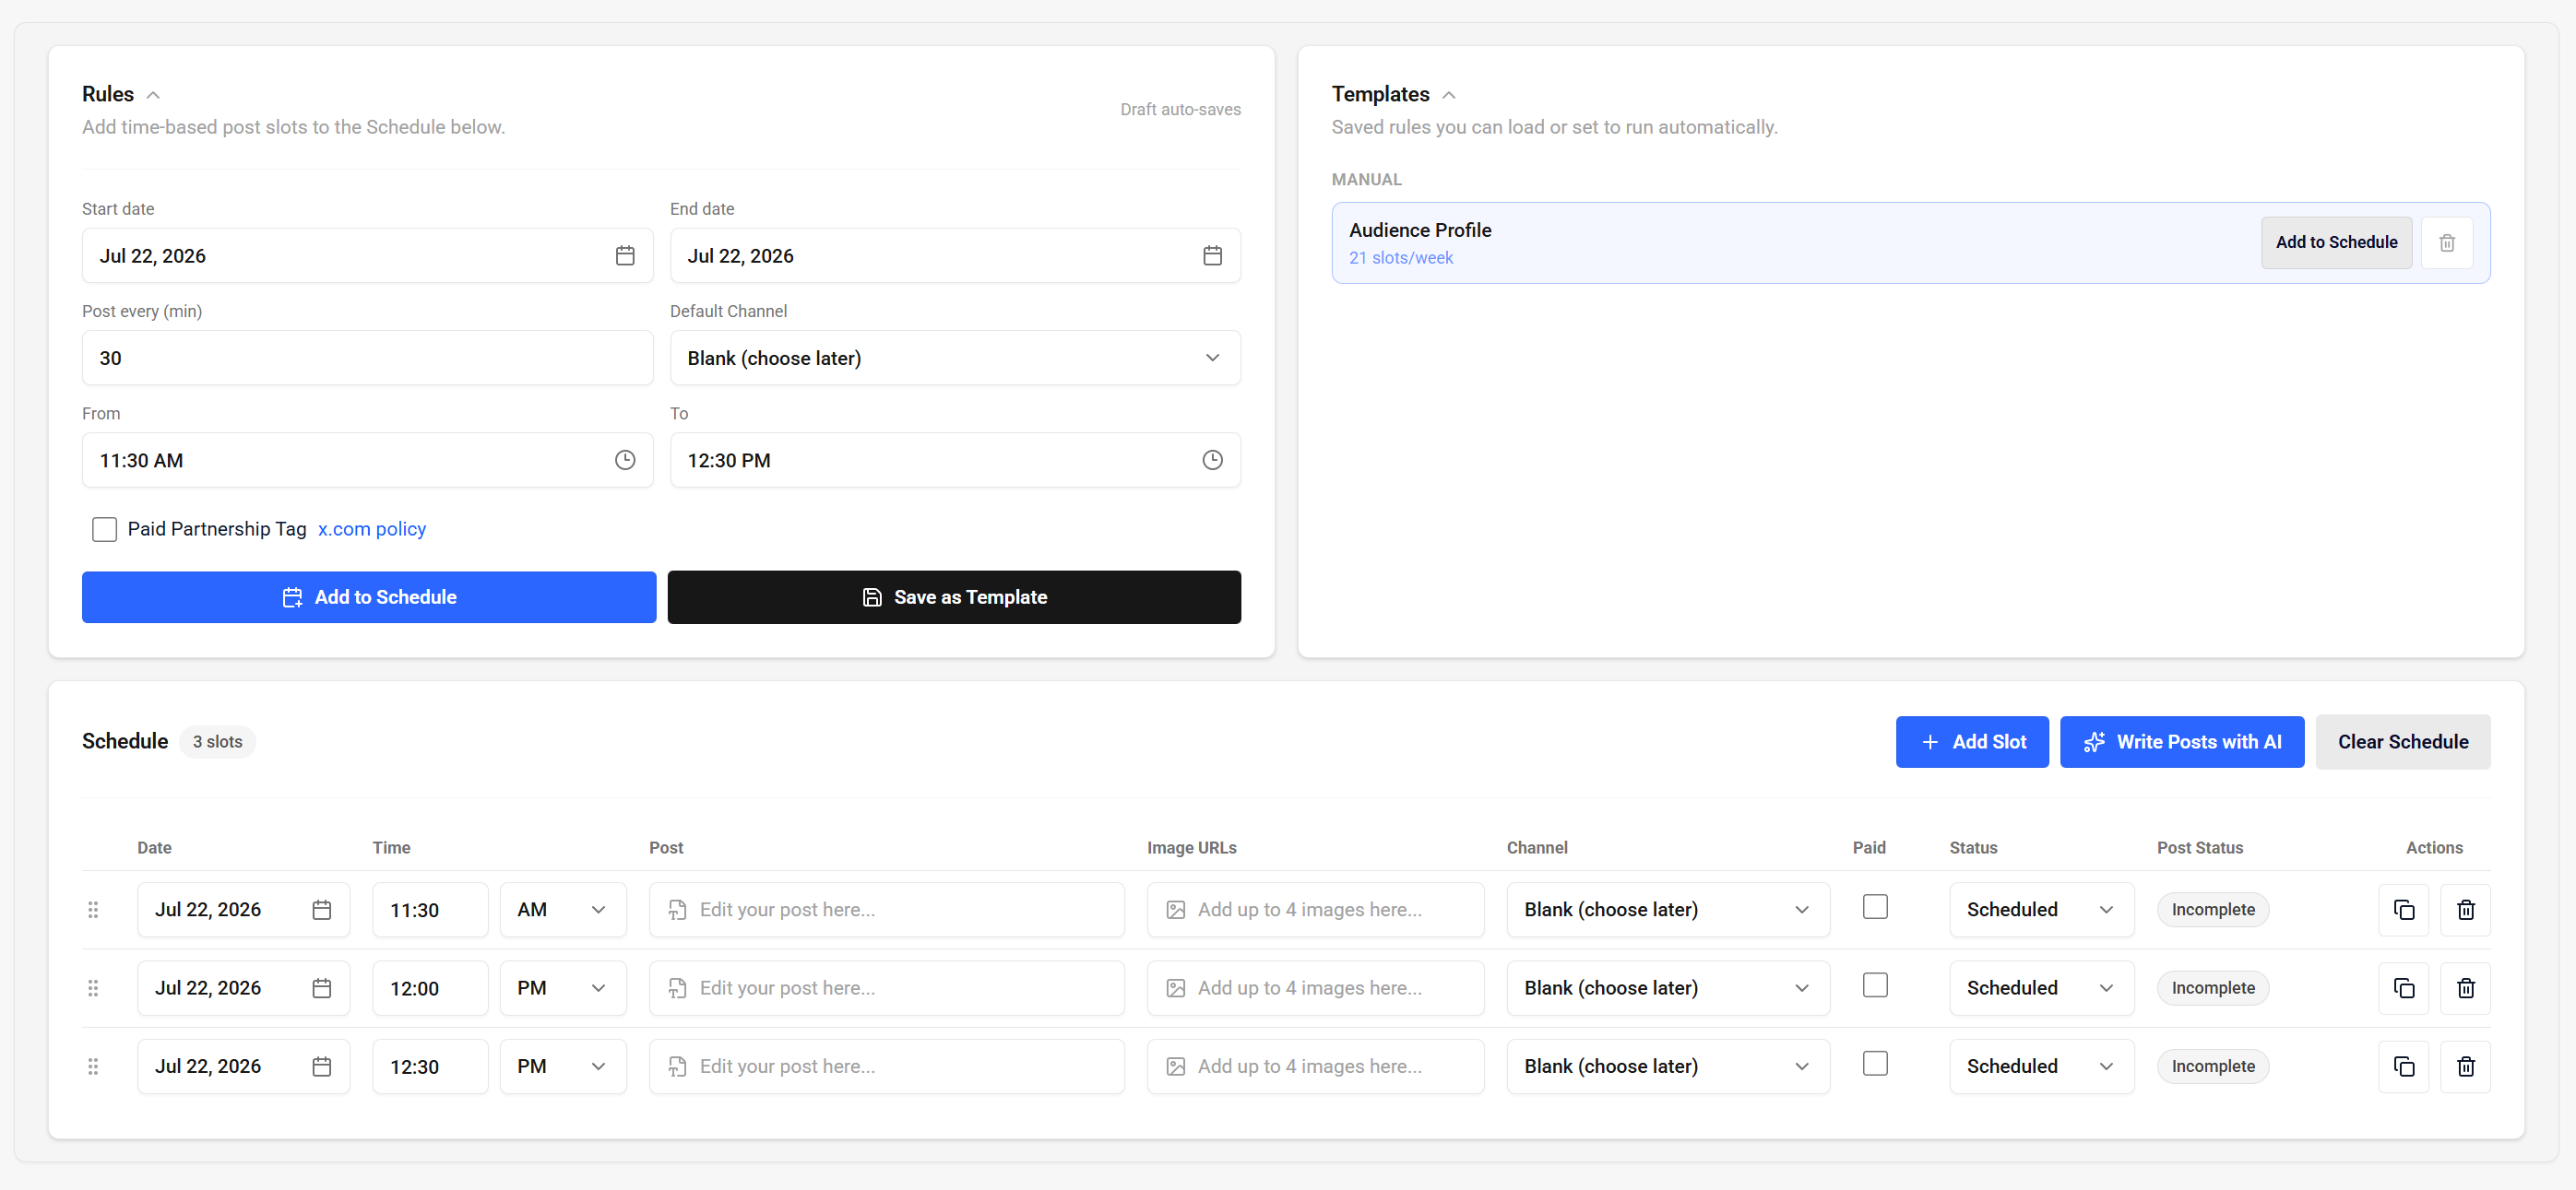Duplicate the 11:30 AM slot

click(x=2404, y=910)
